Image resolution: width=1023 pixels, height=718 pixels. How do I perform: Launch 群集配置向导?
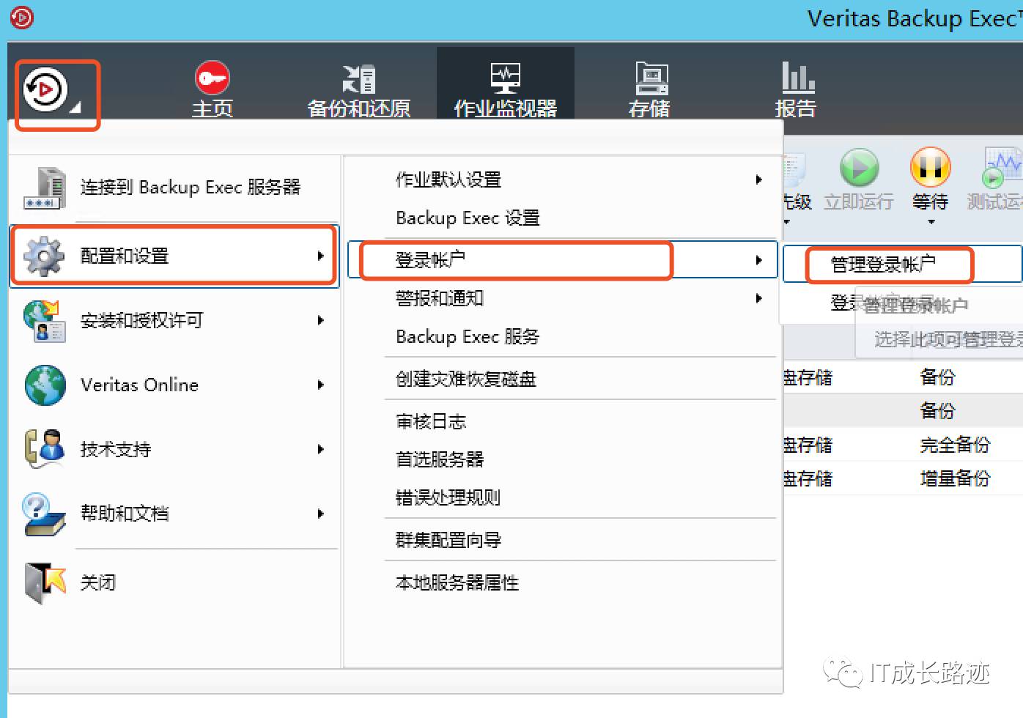coord(562,540)
